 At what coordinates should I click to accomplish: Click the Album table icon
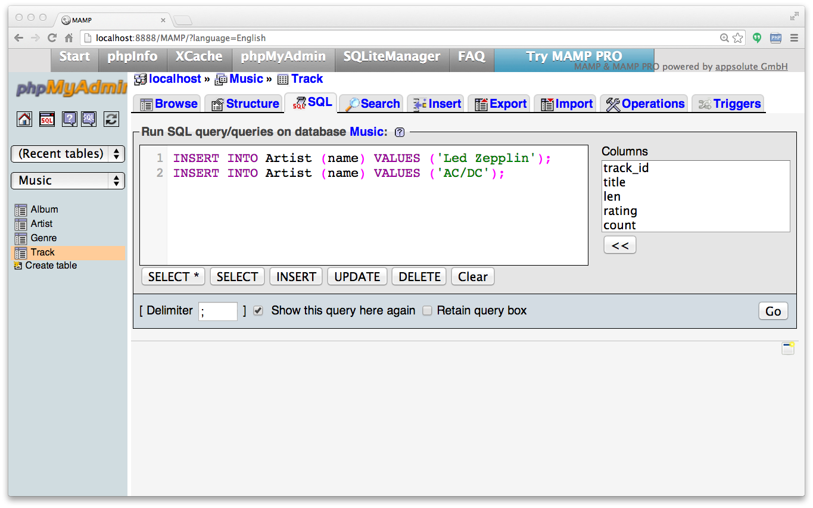(21, 210)
